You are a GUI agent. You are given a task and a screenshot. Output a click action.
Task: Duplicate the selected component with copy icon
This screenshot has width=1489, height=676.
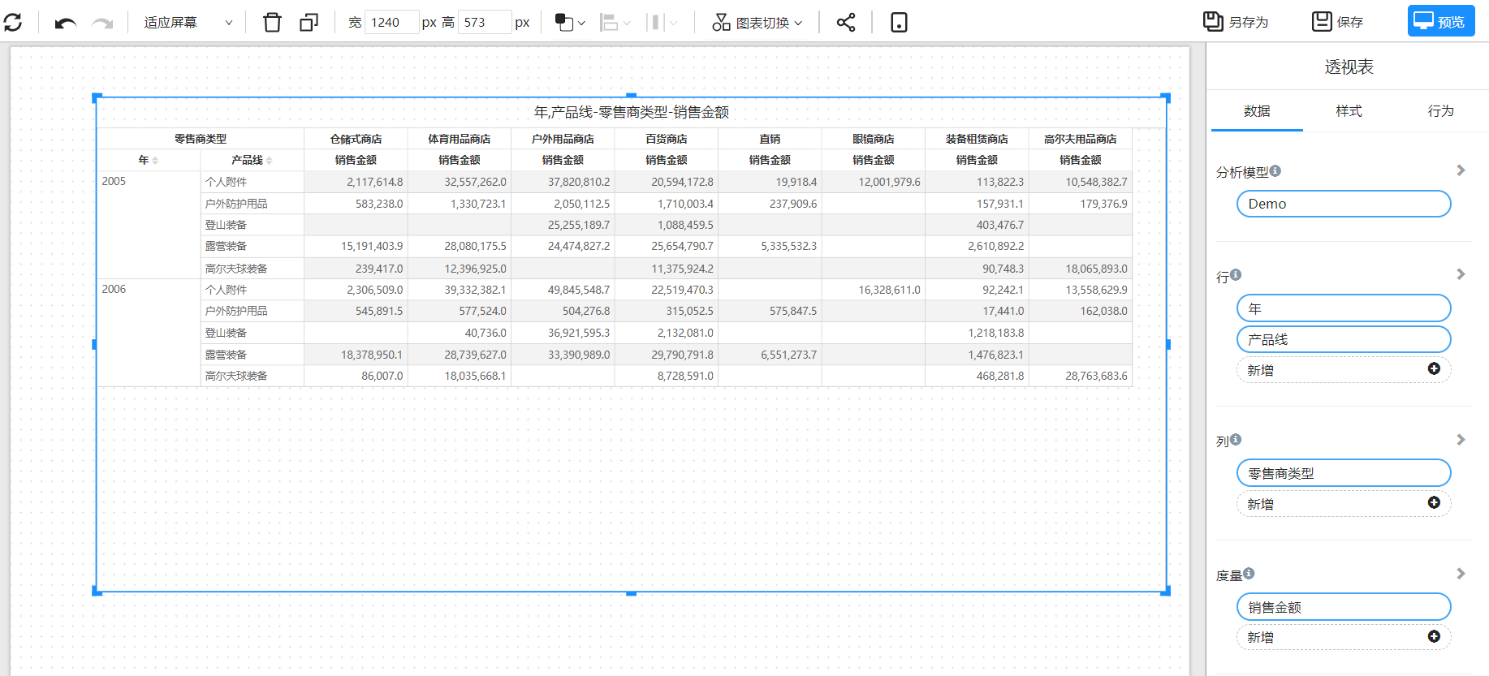tap(309, 23)
